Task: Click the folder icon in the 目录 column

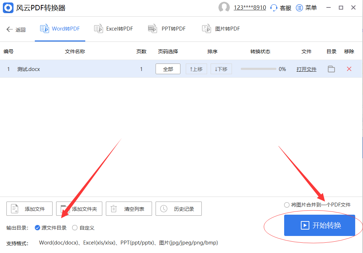Action: pyautogui.click(x=331, y=69)
